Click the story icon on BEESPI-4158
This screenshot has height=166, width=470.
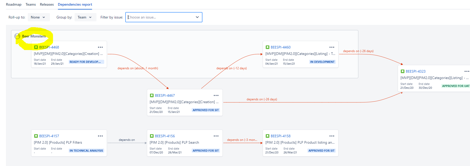(268, 136)
